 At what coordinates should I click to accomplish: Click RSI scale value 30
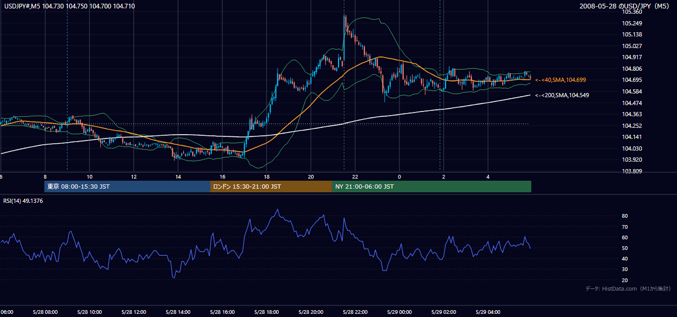pos(625,269)
